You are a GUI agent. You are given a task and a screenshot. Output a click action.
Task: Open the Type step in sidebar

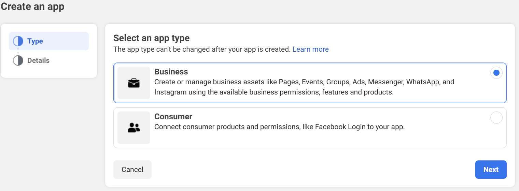(35, 41)
